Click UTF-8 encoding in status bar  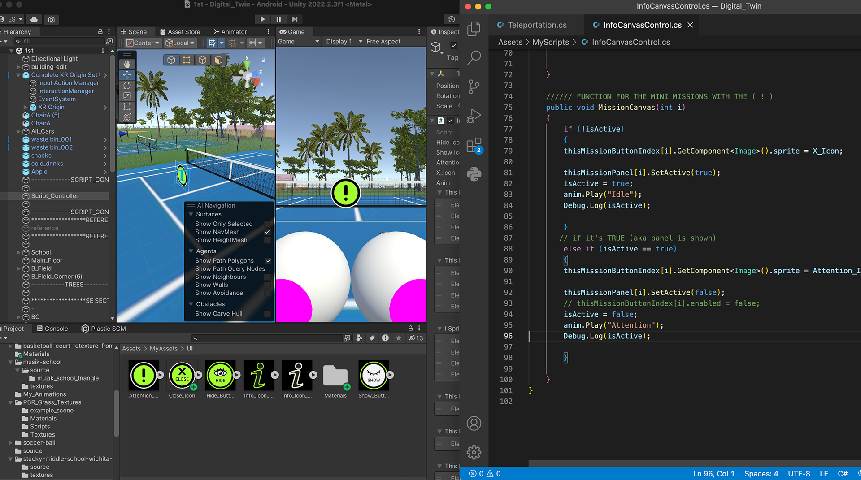point(799,474)
